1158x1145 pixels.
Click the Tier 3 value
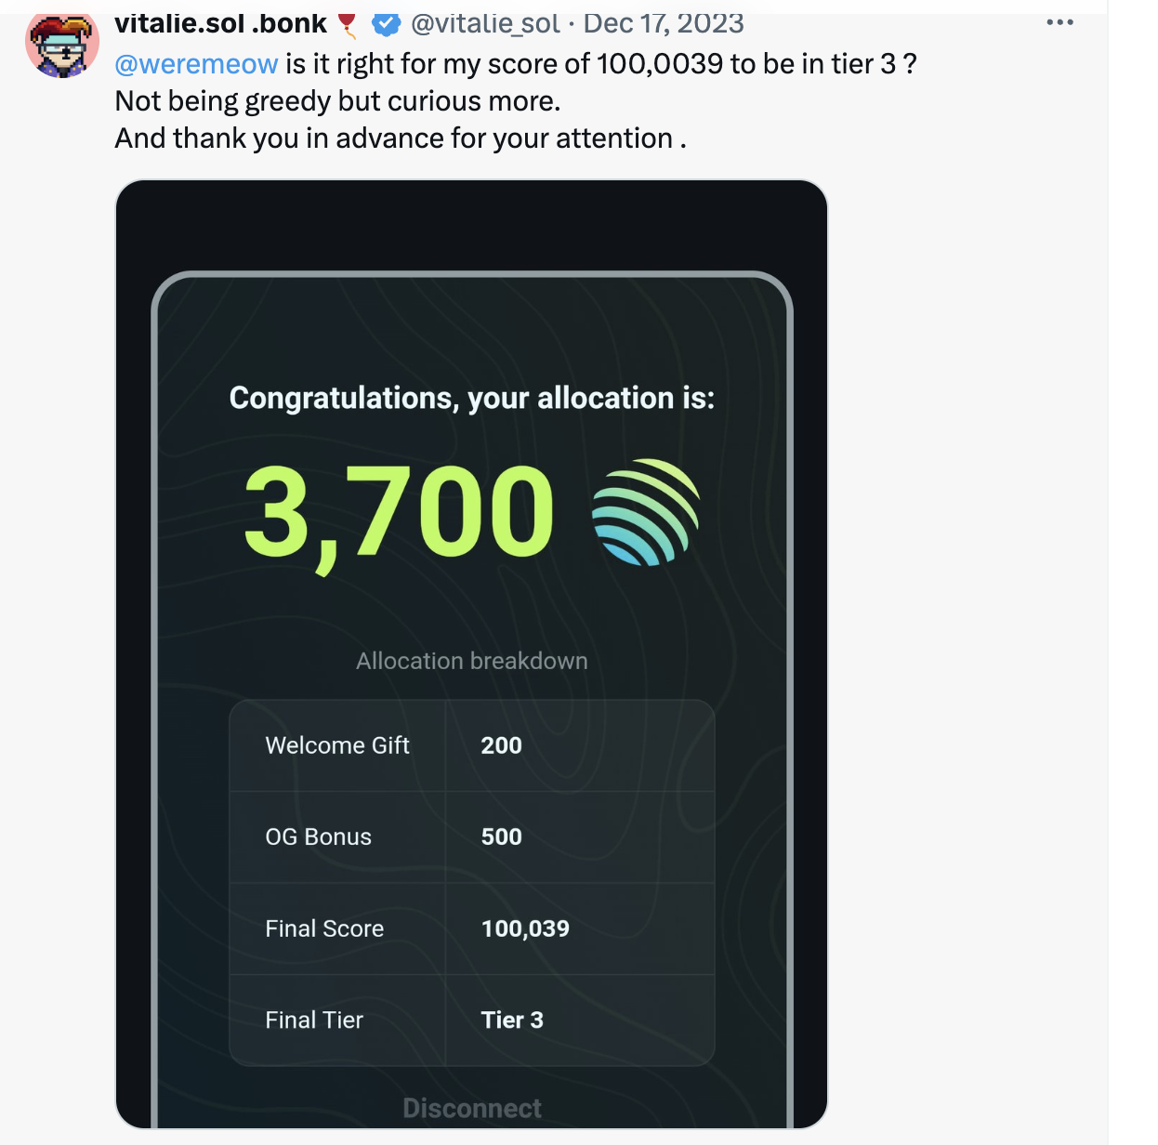[512, 1020]
